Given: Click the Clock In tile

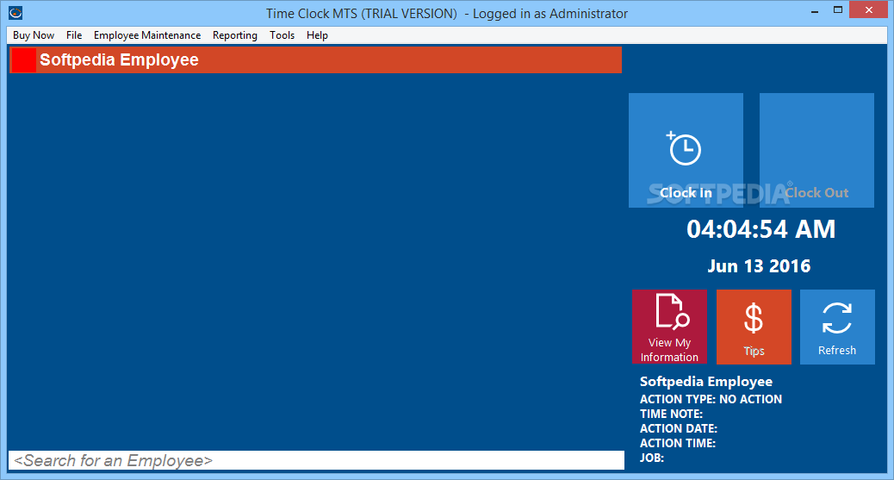Looking at the screenshot, I should tap(686, 150).
